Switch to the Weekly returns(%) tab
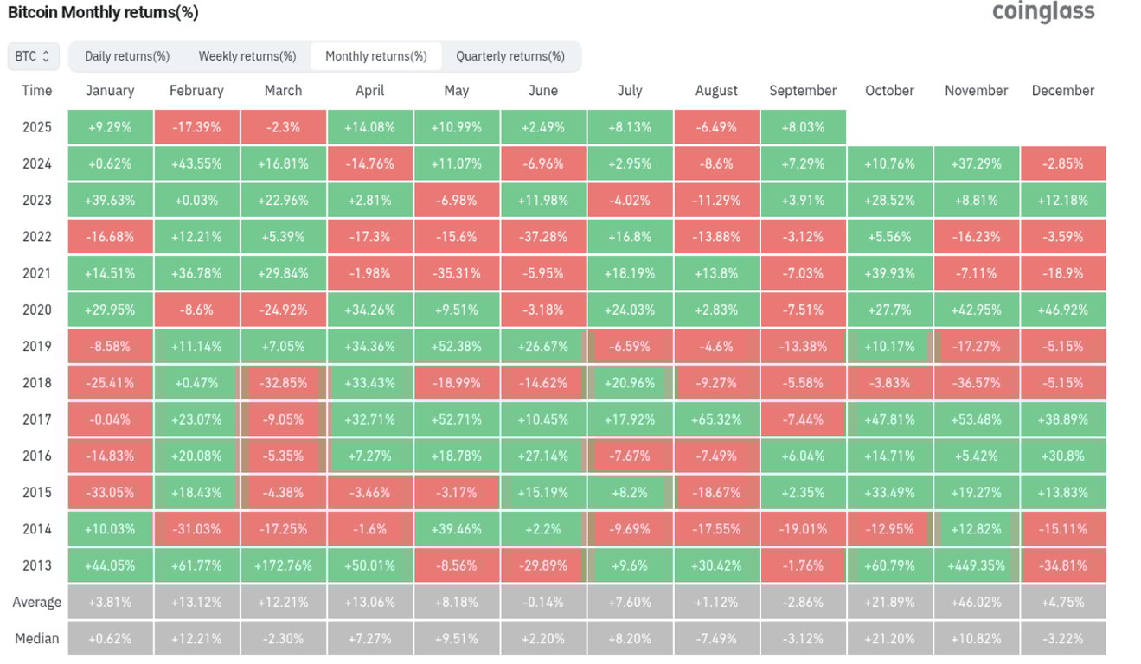The image size is (1141, 664). pos(247,55)
